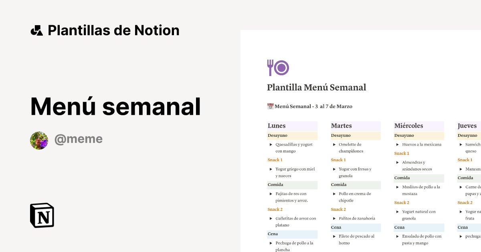This screenshot has width=481, height=252.
Task: Expand the Palitos de zanahoria toggle
Action: 334,218
